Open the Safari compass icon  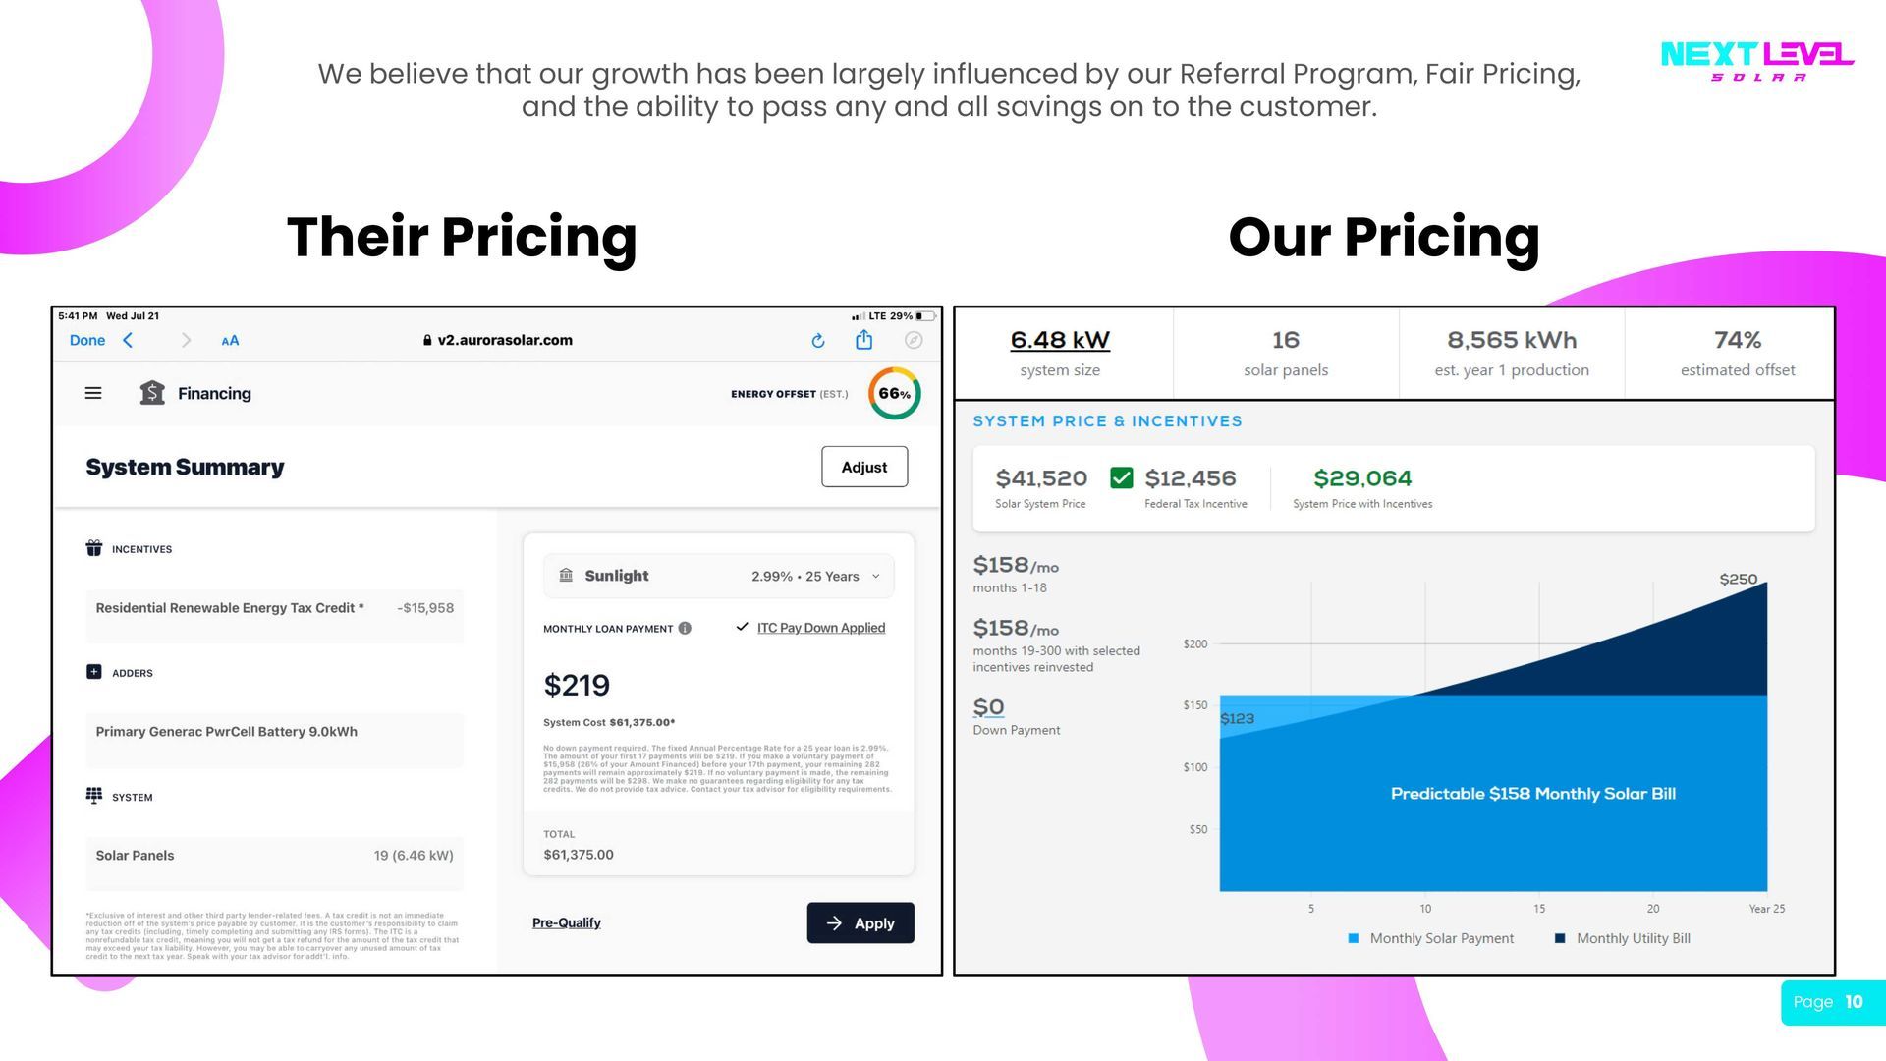(914, 340)
